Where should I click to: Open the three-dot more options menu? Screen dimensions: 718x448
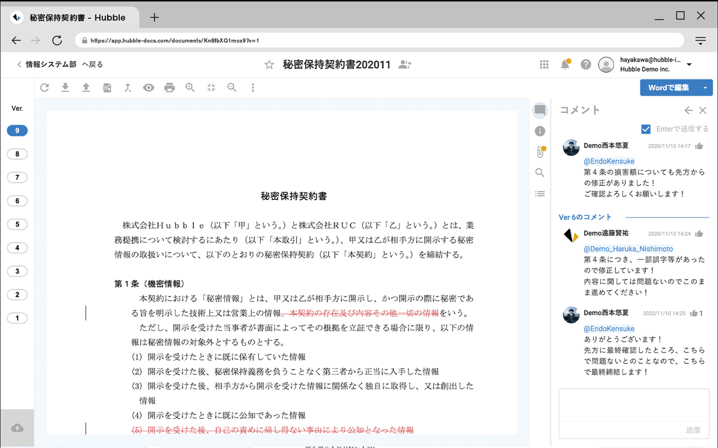[x=253, y=88]
